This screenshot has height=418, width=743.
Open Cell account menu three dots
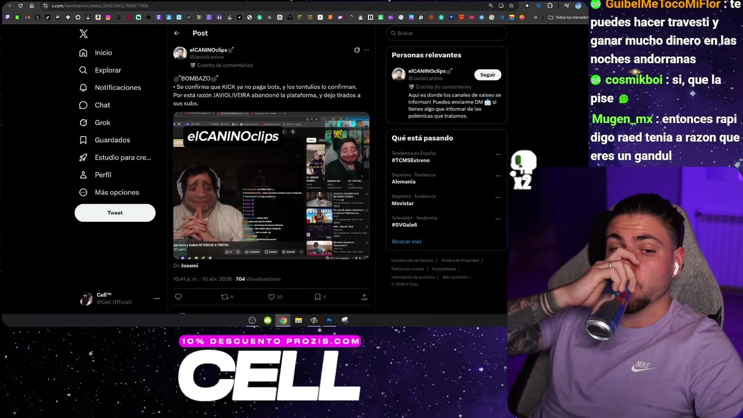(x=157, y=298)
